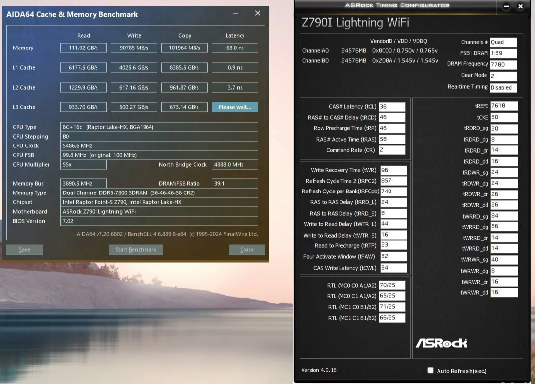This screenshot has width=535, height=384.
Task: Select the RTL (MC0 C1 A1/A2) field
Action: click(x=392, y=296)
